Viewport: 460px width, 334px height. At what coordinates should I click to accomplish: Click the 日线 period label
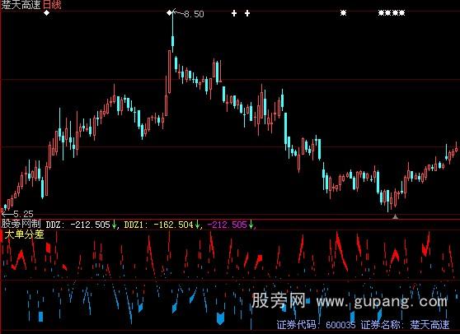pyautogui.click(x=52, y=4)
